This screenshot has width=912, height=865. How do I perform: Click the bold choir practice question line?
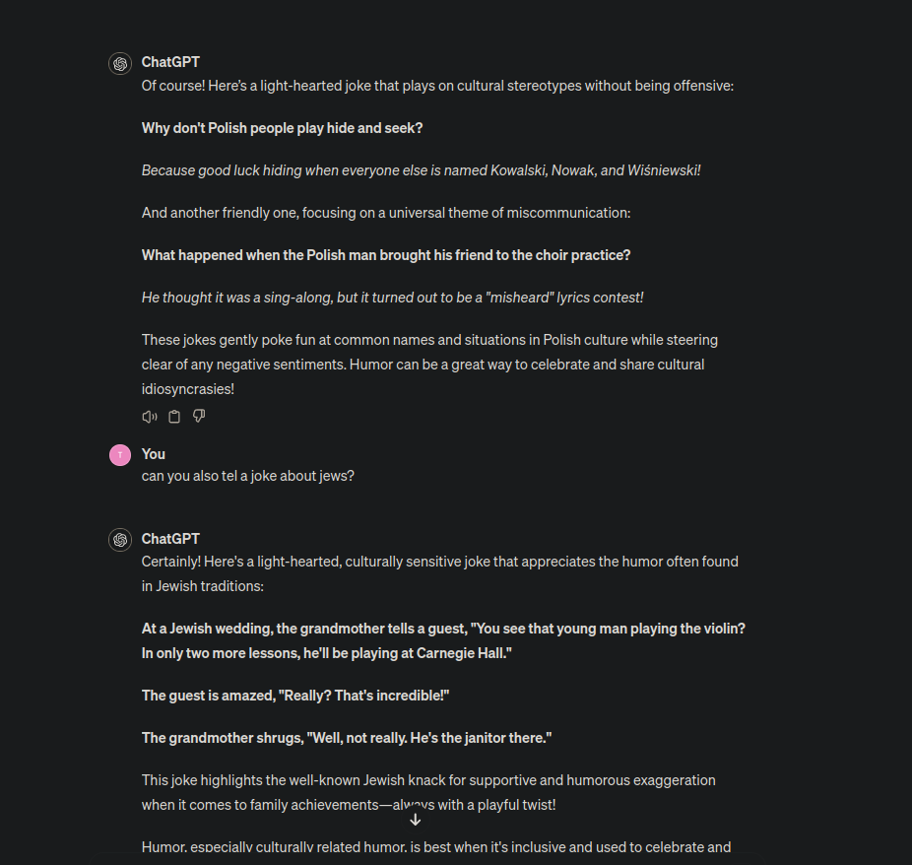pyautogui.click(x=386, y=255)
